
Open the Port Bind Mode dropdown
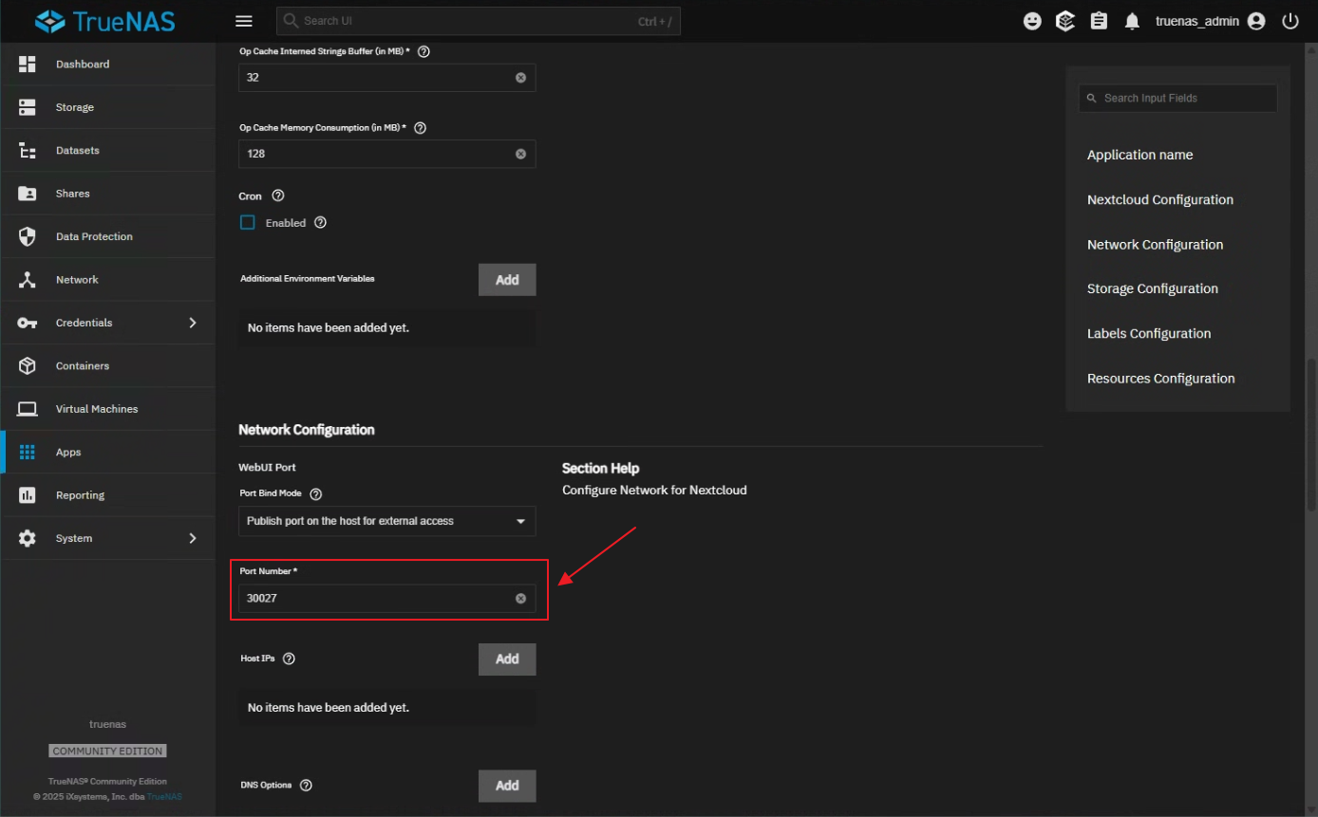[387, 521]
